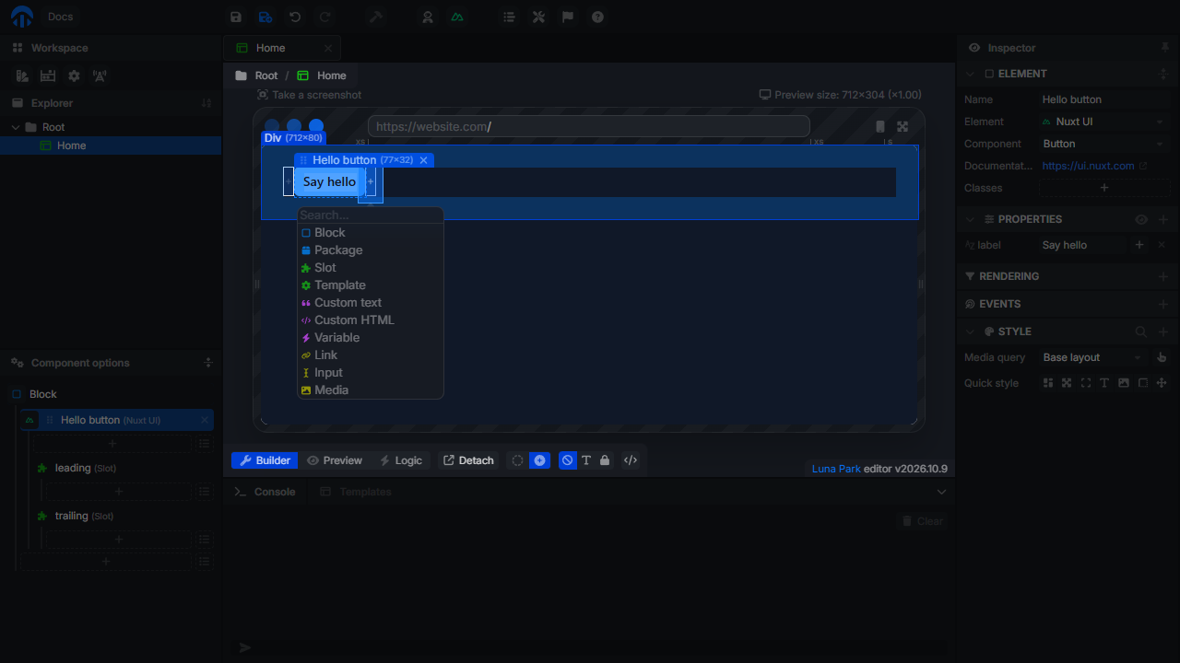Click the Workspace gear settings icon

[74, 76]
